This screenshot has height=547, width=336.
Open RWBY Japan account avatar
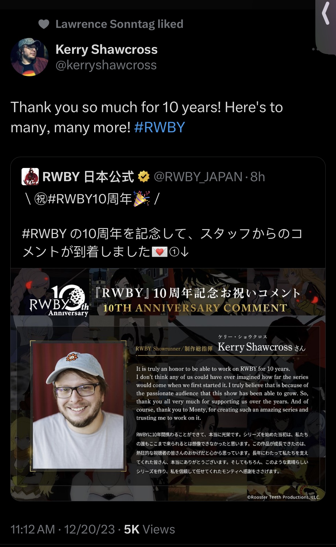(30, 177)
